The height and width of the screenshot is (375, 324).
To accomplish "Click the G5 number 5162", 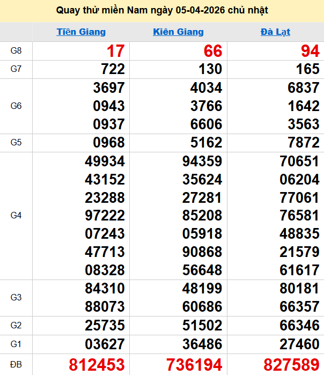I will (x=207, y=143).
